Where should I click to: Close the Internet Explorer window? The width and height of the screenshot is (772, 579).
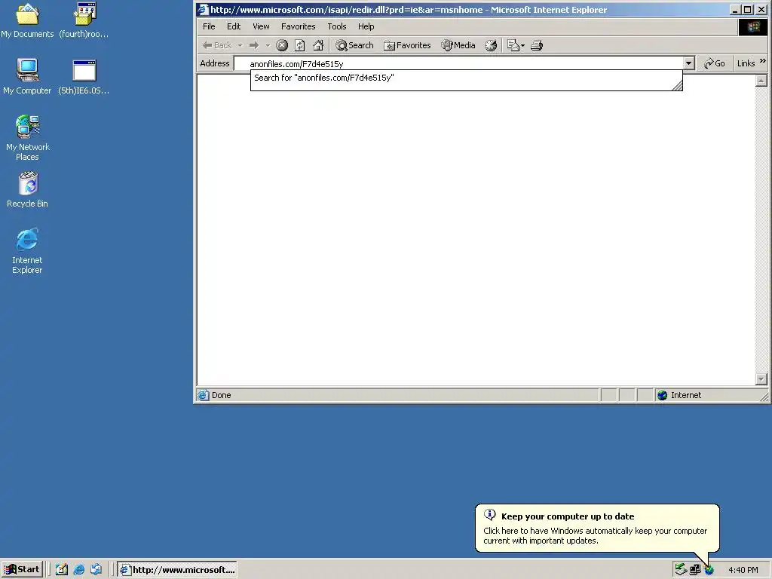pos(761,10)
